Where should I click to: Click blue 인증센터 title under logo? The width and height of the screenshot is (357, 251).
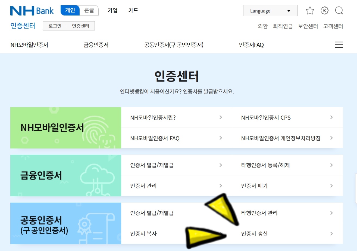[x=23, y=26]
